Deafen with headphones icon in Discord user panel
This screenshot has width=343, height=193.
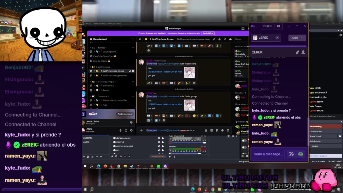pyautogui.click(x=126, y=131)
